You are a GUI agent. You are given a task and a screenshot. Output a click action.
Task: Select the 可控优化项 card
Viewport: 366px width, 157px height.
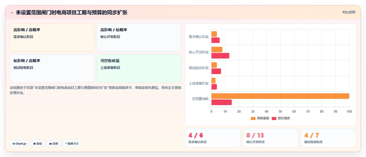pos(139,68)
